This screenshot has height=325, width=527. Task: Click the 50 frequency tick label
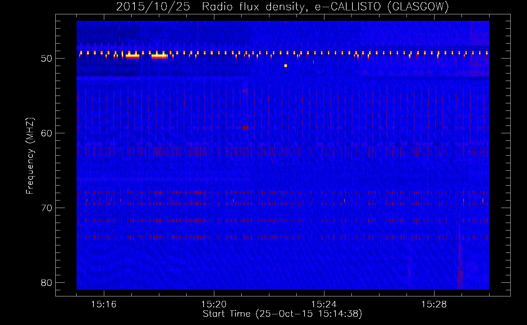coord(47,58)
